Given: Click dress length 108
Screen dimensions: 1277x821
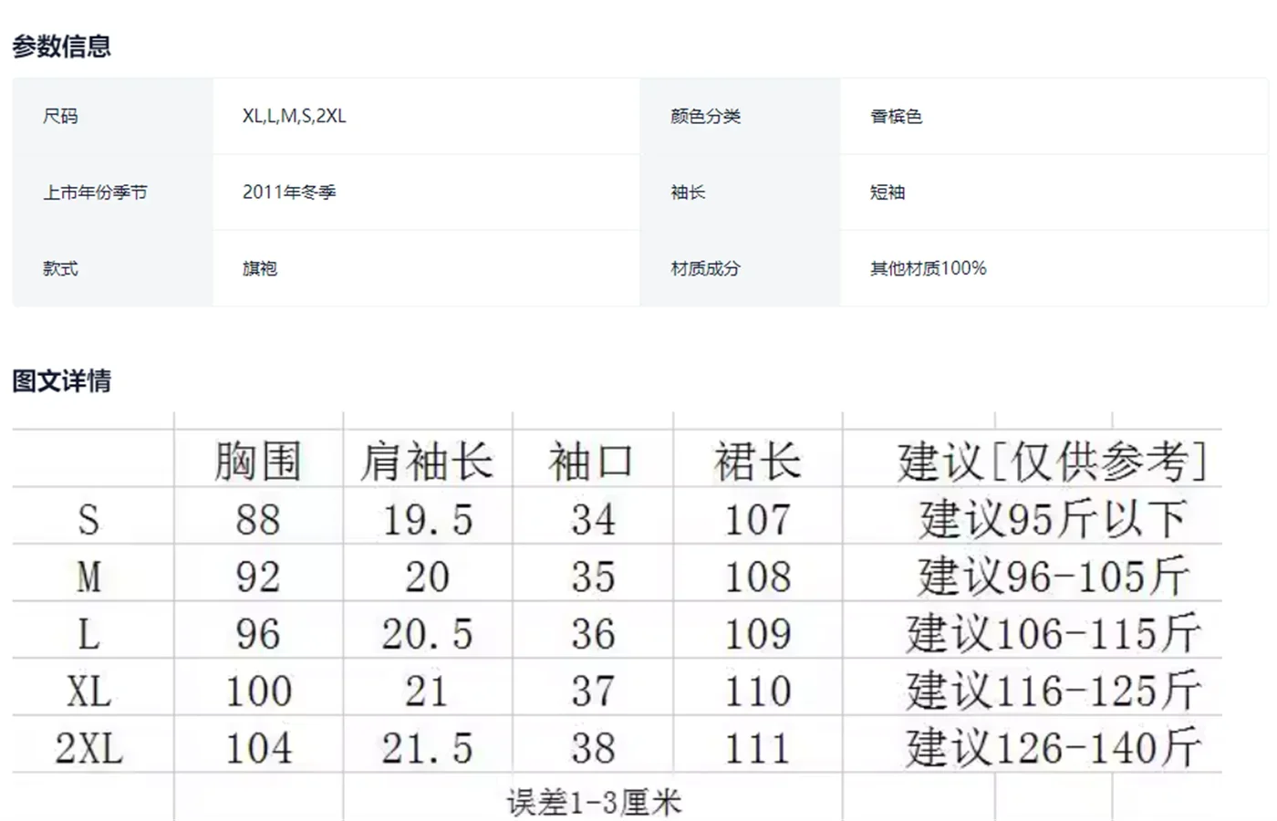Looking at the screenshot, I should pyautogui.click(x=758, y=577).
